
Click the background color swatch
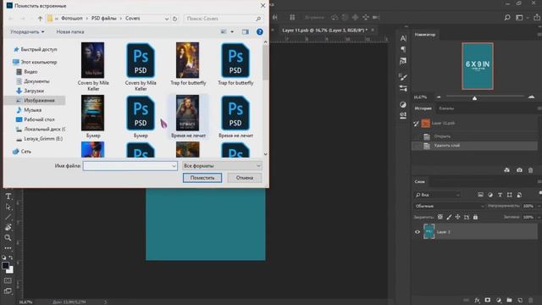pos(10,269)
